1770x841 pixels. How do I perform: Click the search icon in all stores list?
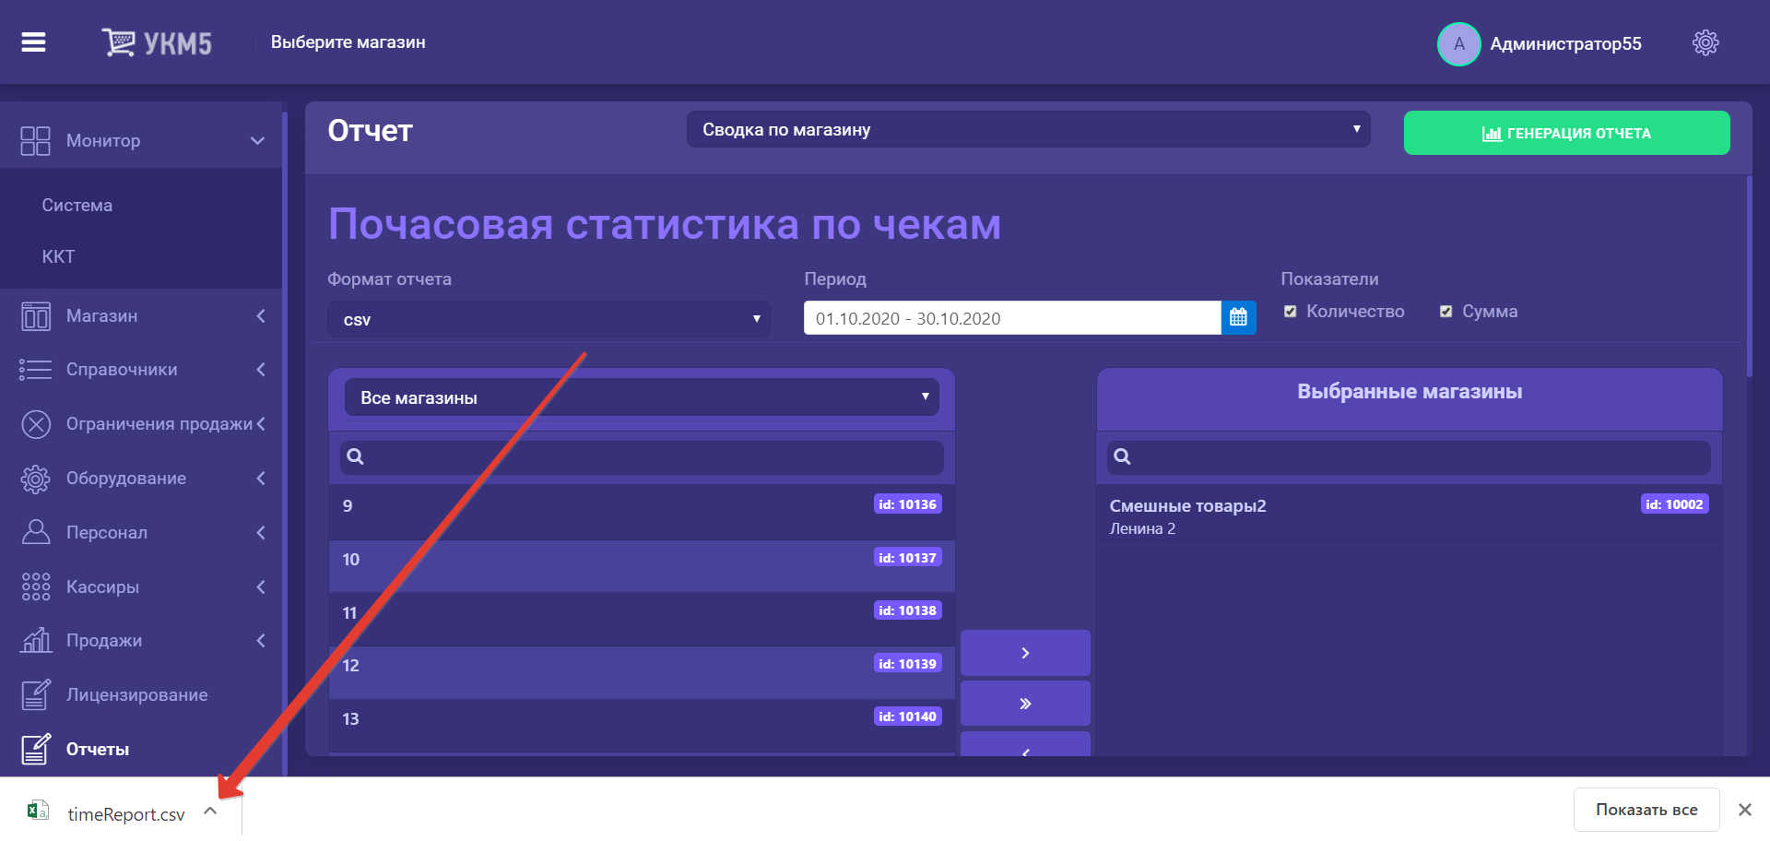(x=355, y=456)
